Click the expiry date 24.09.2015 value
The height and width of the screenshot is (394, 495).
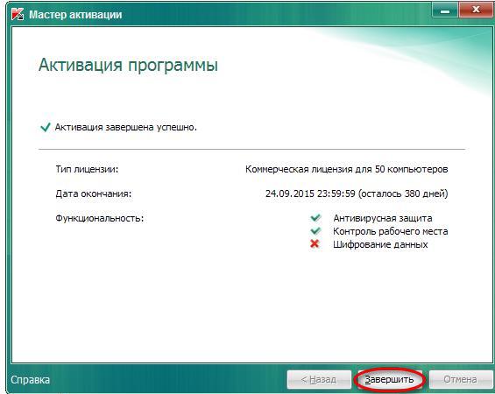[x=357, y=193]
